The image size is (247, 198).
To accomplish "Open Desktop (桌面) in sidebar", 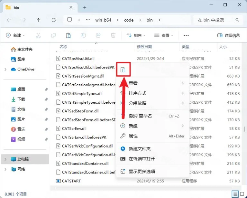I will pos(18,89).
